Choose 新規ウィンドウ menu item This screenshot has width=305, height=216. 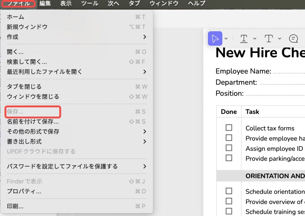77,27
